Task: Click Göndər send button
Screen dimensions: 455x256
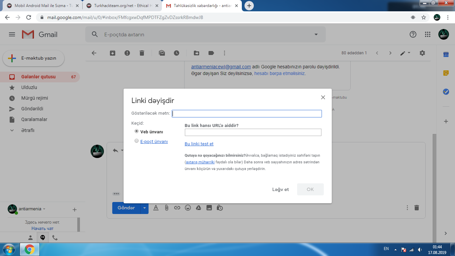Action: [x=126, y=208]
